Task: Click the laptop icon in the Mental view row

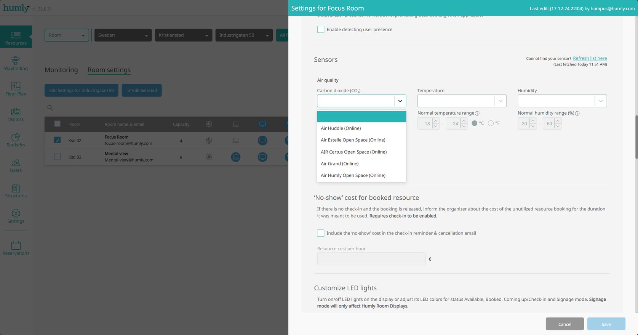Action: pyautogui.click(x=236, y=157)
